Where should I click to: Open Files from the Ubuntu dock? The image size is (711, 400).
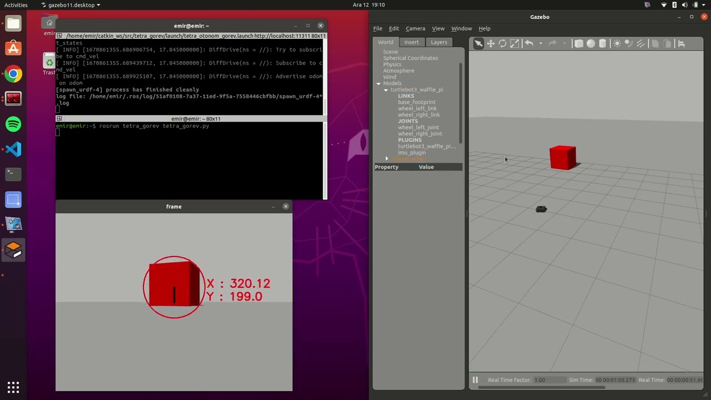tap(13, 23)
